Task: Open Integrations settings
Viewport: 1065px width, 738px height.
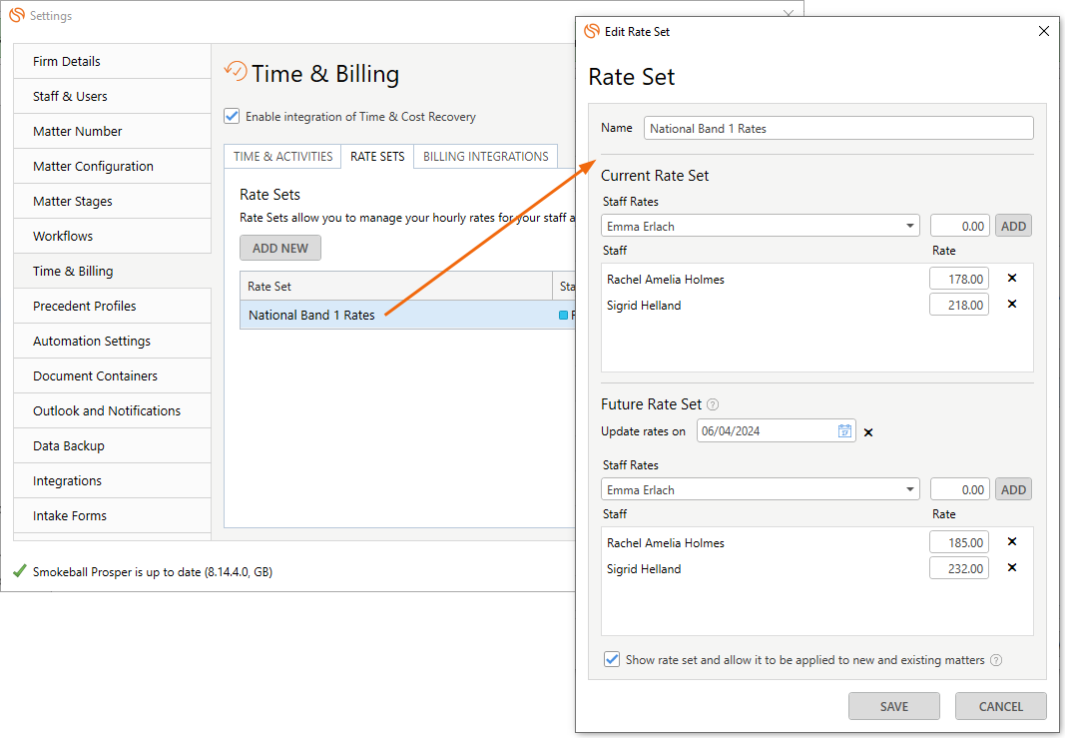Action: [x=112, y=481]
